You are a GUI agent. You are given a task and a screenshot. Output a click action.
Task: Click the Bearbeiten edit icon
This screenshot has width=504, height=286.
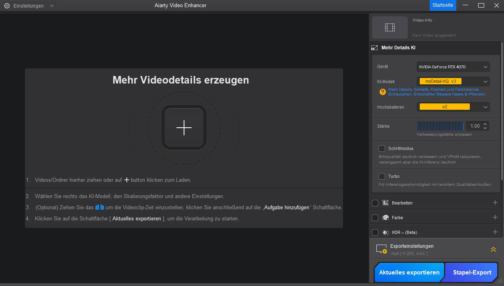[385, 203]
